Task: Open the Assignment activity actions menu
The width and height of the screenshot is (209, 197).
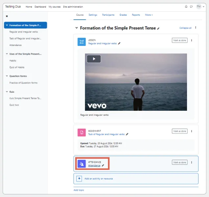Action: click(x=192, y=131)
